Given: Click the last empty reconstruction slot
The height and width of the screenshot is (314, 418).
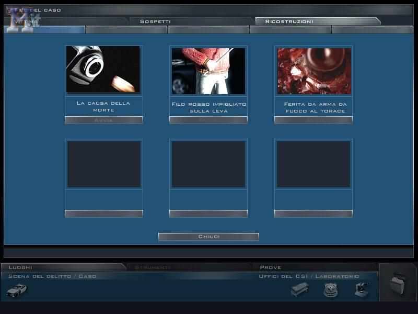Looking at the screenshot, I should click(313, 164).
